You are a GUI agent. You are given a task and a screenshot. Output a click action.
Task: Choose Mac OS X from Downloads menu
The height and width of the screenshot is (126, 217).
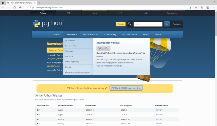pos(78,56)
